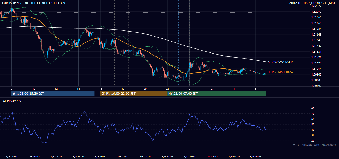Image resolution: width=339 pixels, height=159 pixels.
Task: Click price axis value 1.31543
Action: tap(316, 40)
